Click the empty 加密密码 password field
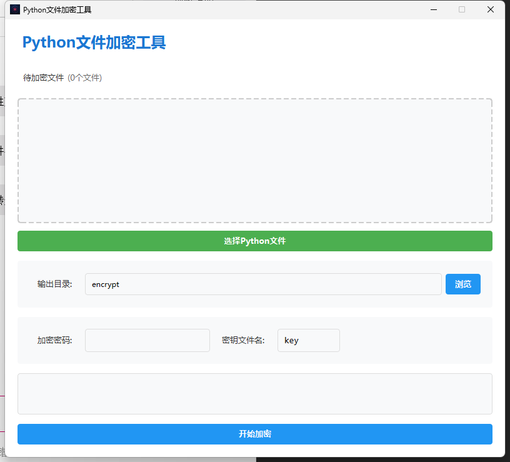The image size is (510, 462). coord(147,341)
